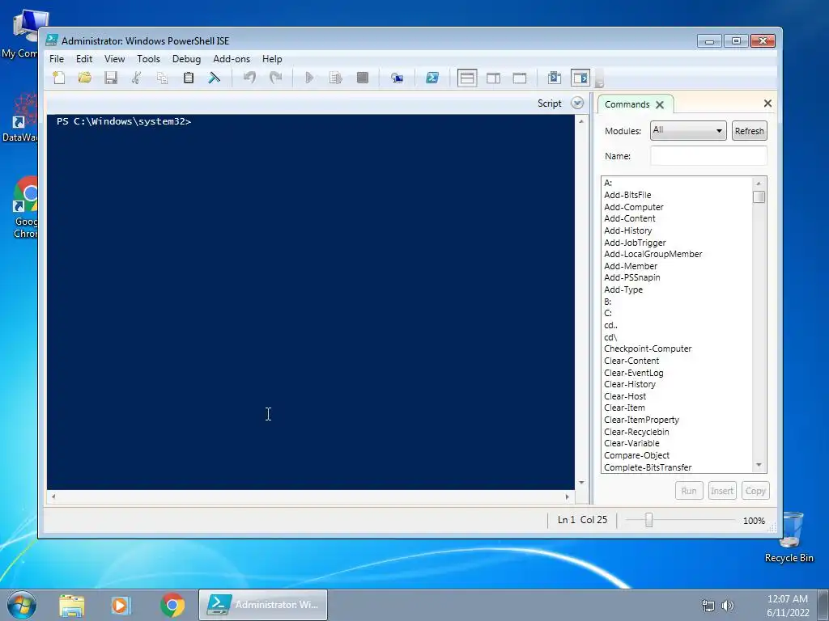Click the Paste clipboard icon
Viewport: 829px width, 621px height.
pos(188,78)
